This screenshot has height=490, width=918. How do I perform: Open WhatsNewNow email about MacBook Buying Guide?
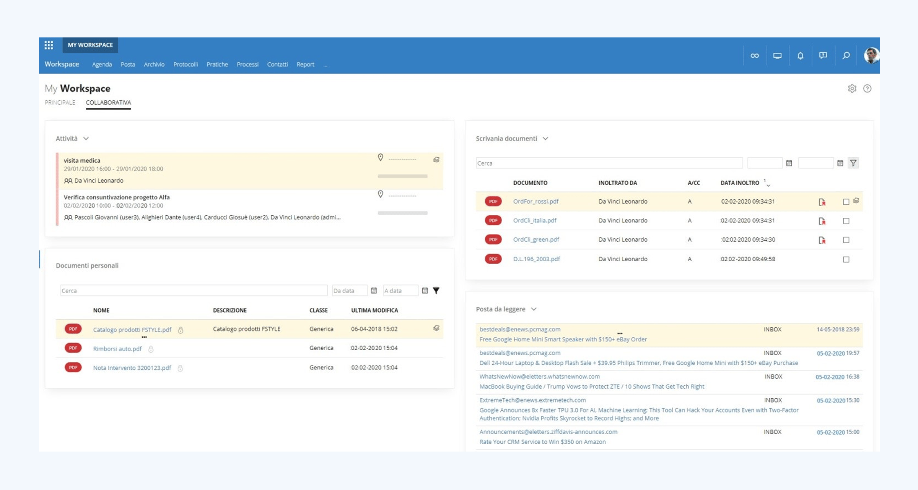(x=669, y=382)
